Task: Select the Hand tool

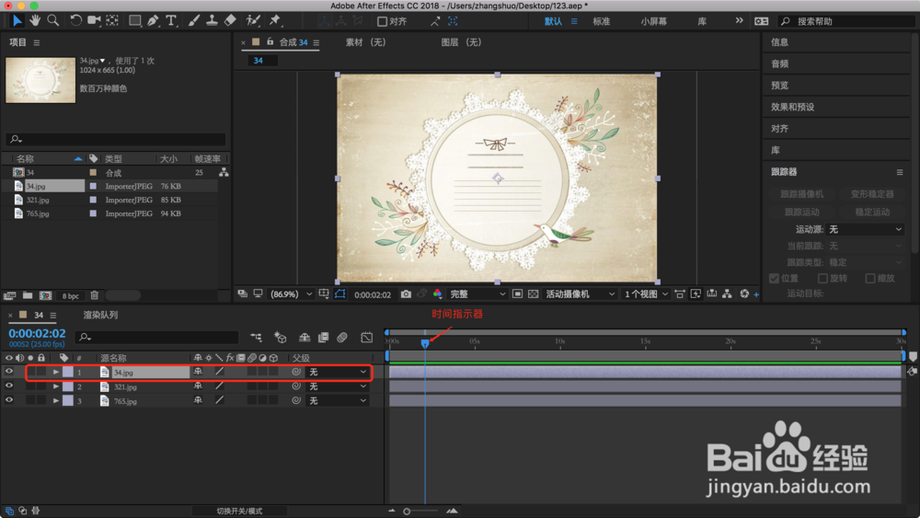Action: 35,20
